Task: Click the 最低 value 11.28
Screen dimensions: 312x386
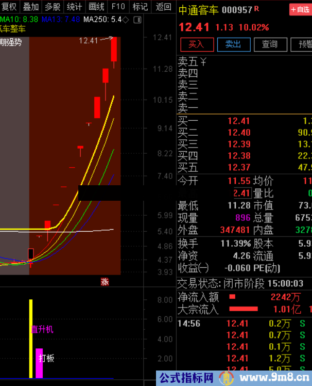Action: [239, 205]
